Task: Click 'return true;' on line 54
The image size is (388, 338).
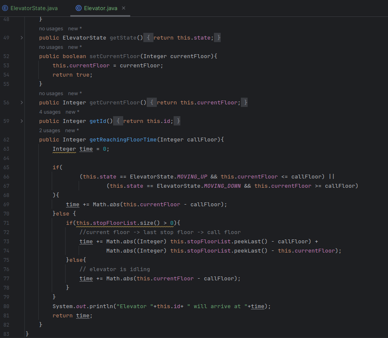Action: pyautogui.click(x=72, y=75)
